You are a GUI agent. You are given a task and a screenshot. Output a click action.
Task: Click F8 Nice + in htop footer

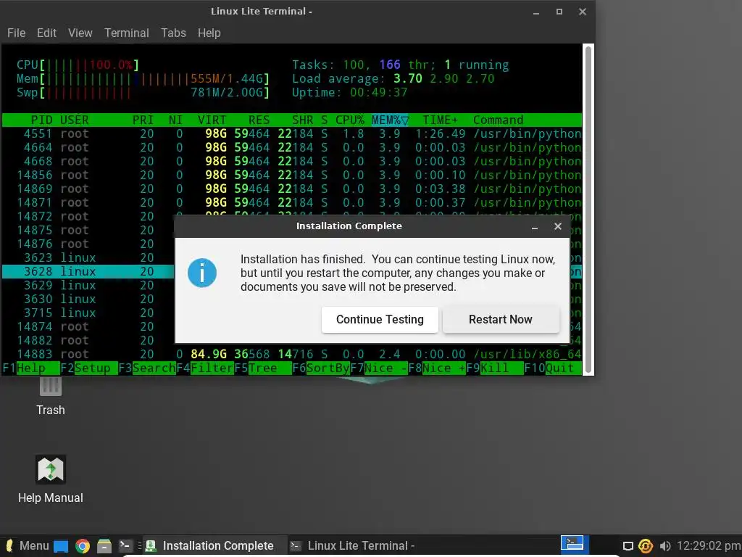(x=437, y=368)
